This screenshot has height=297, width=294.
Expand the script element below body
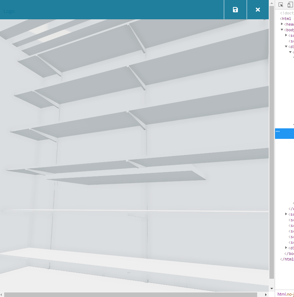tap(286, 35)
